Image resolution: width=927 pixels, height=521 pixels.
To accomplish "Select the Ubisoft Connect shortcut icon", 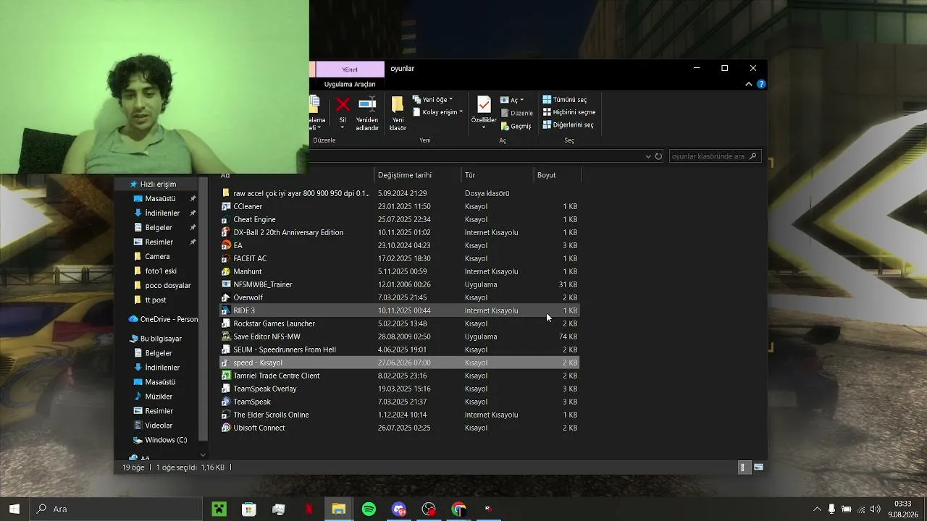I will coord(226,428).
